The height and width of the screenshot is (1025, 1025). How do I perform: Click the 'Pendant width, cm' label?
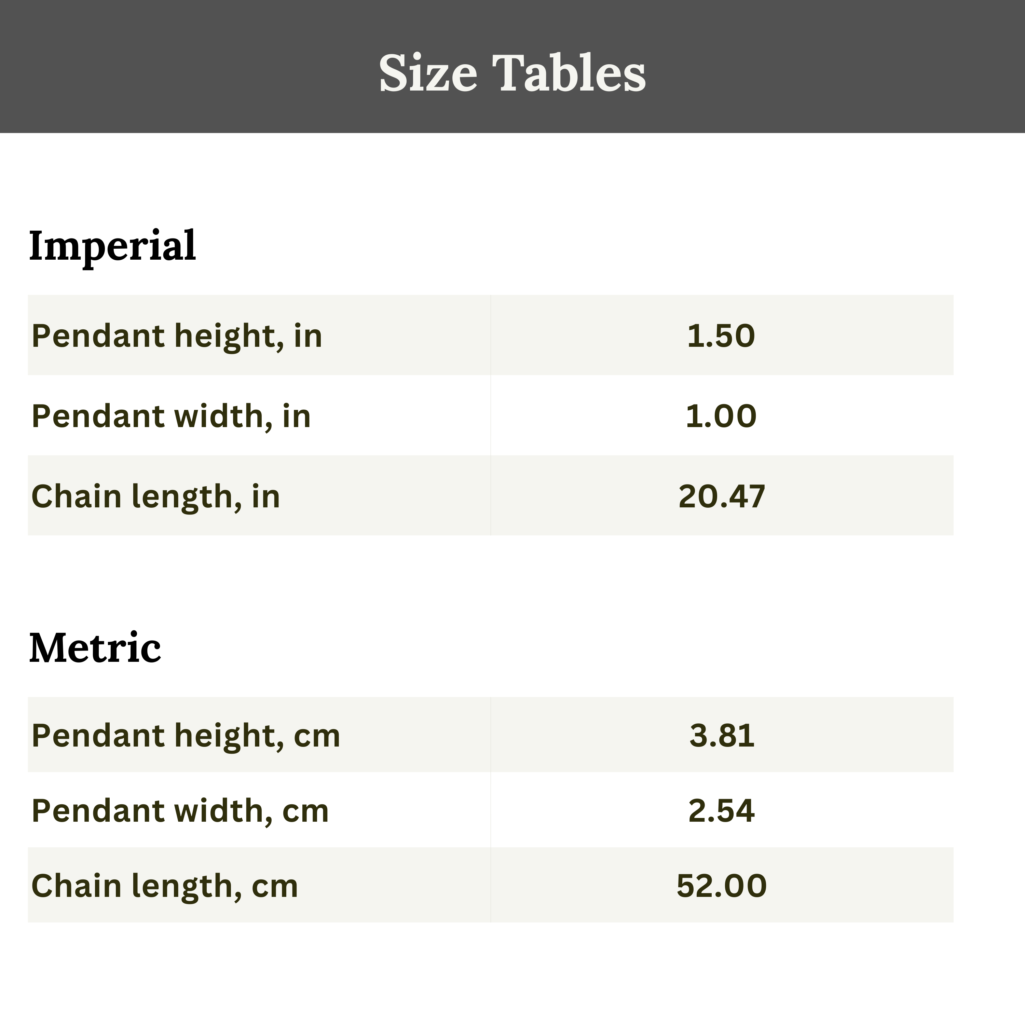[180, 811]
